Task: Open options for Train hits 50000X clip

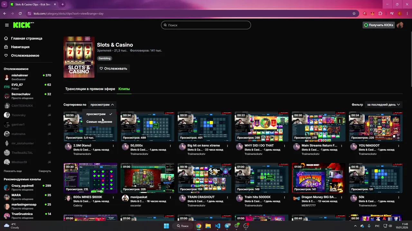Action: click(x=285, y=197)
